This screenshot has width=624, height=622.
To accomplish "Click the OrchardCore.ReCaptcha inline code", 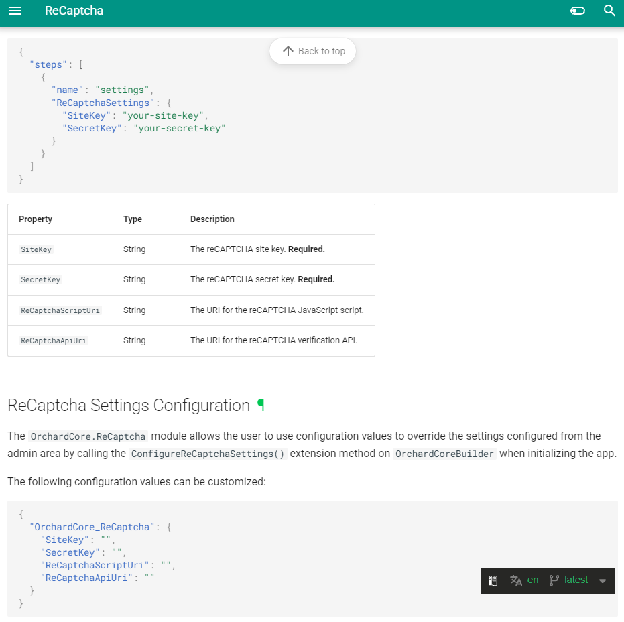I will coord(88,436).
